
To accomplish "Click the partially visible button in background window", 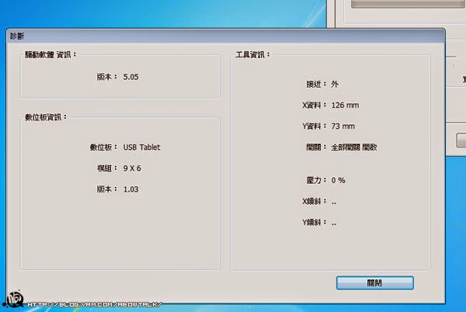I will tap(461, 140).
